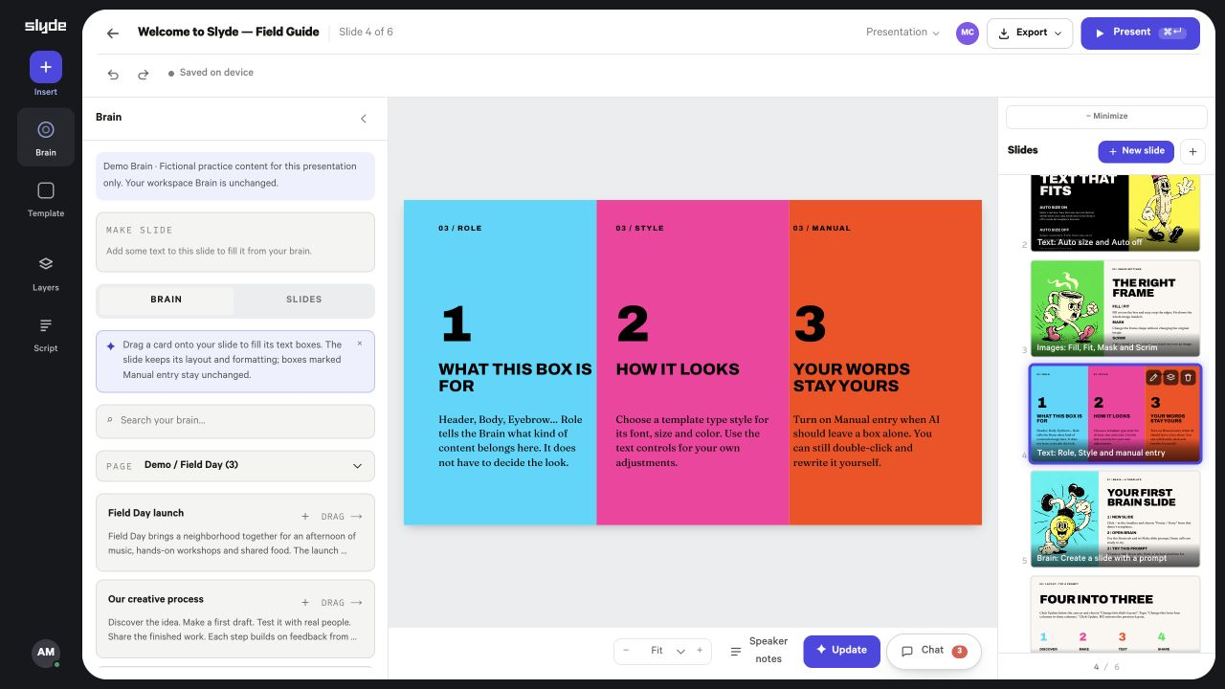
Task: Select slide 5 thumbnail Brain: Create a slide
Action: pyautogui.click(x=1115, y=519)
